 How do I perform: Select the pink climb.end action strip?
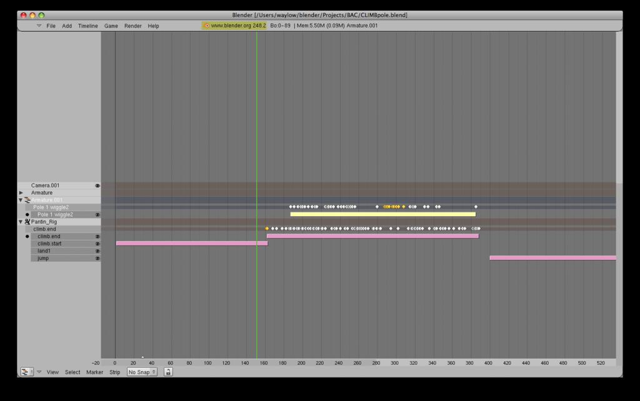[x=372, y=235]
